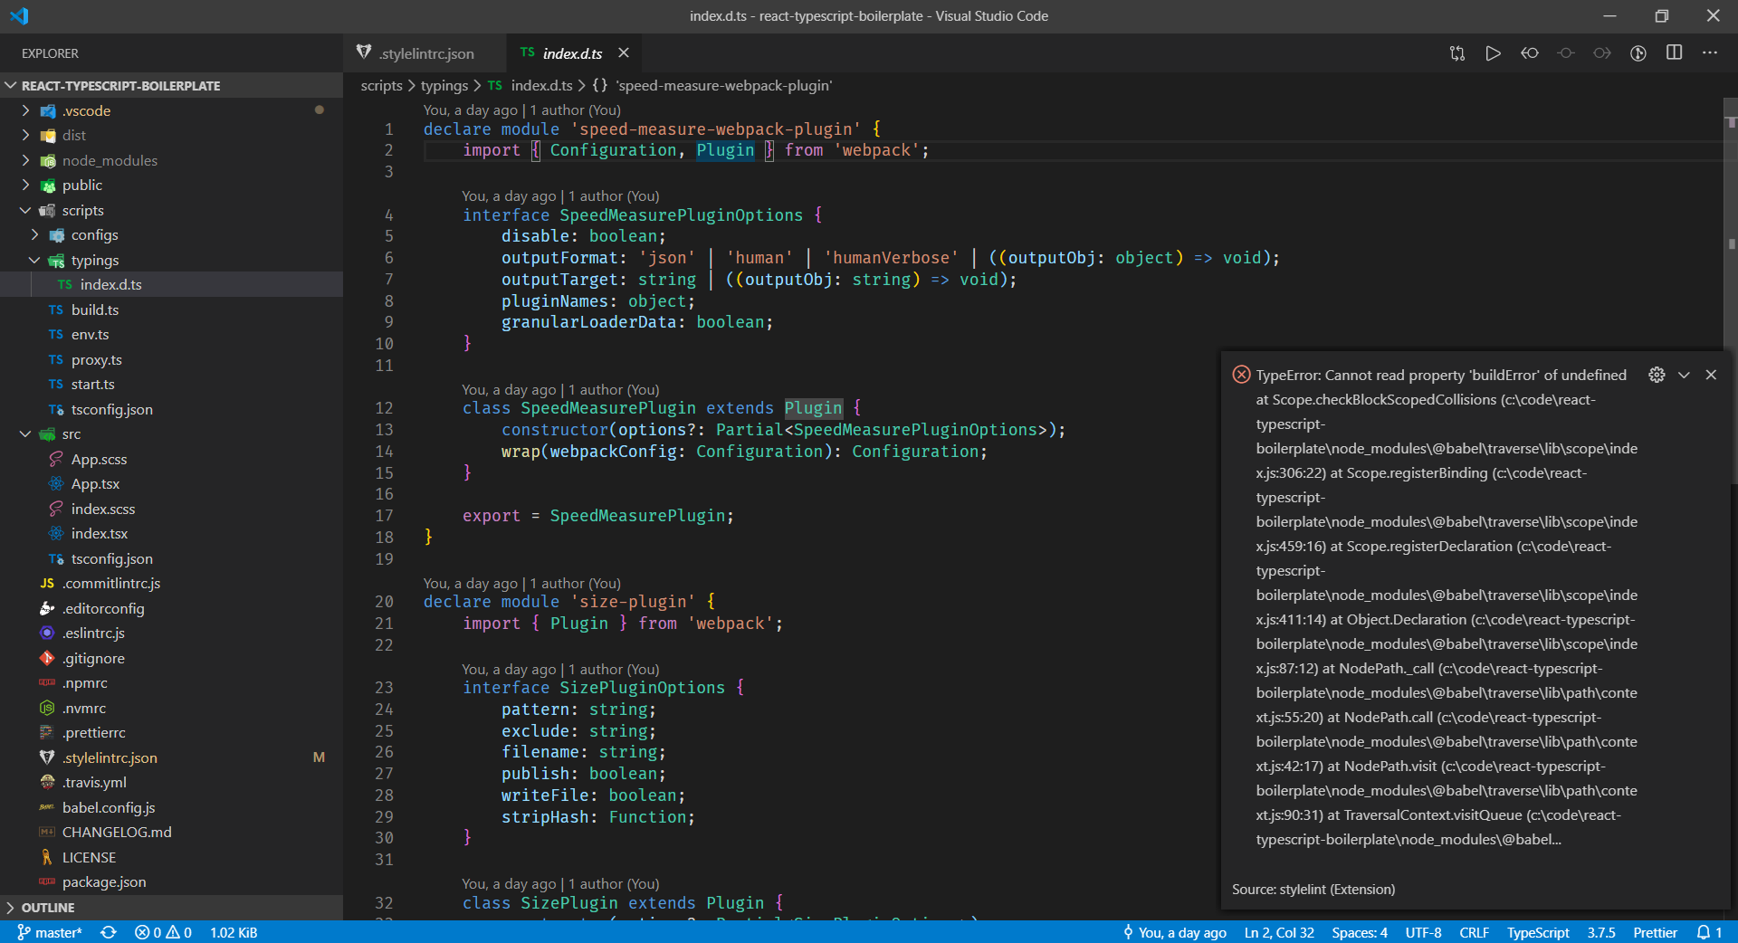
Task: Select typings in the breadcrumb bar
Action: point(444,86)
